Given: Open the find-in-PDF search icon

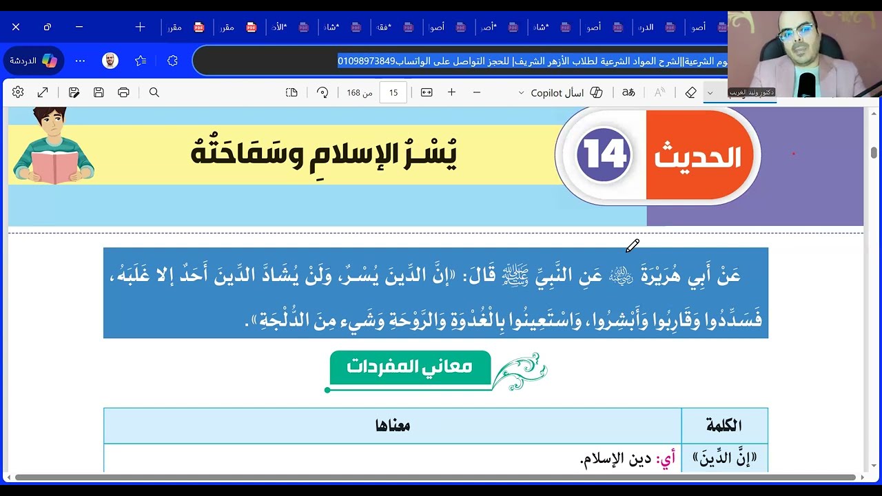Looking at the screenshot, I should pyautogui.click(x=154, y=92).
